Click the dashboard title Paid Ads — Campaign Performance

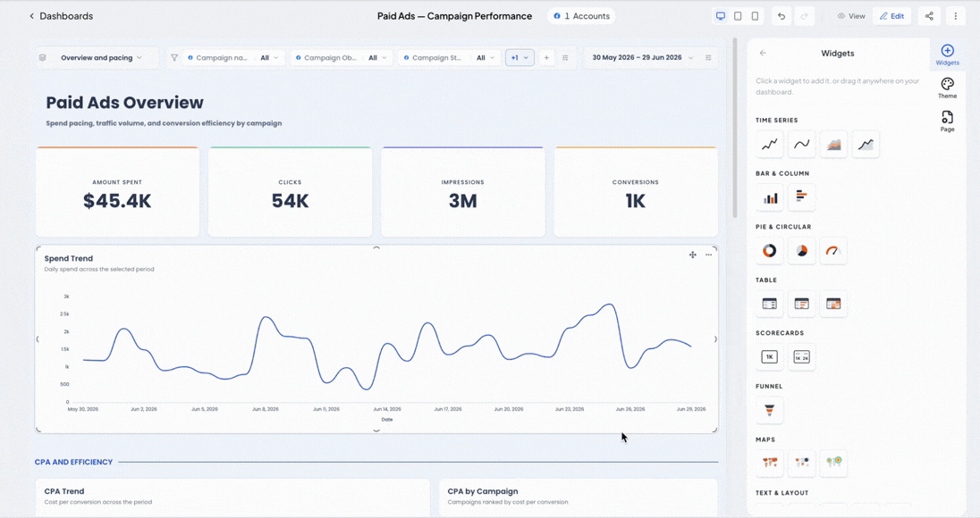[454, 16]
